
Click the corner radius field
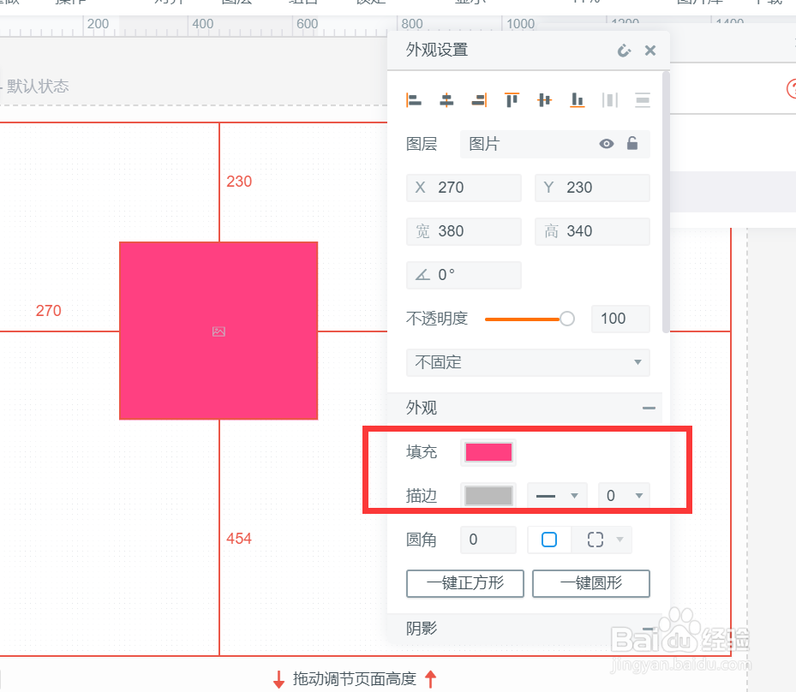(488, 540)
